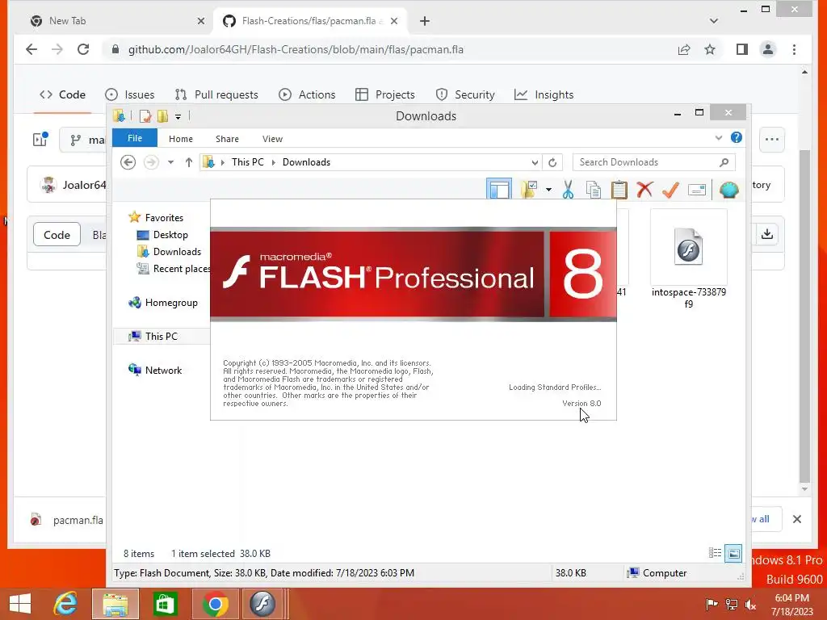Open Chrome three-dot menu
The width and height of the screenshot is (827, 620).
pyautogui.click(x=795, y=49)
